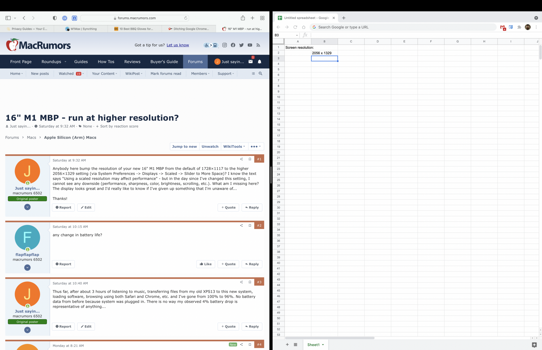Click the search magnifier in forum navigation
Image resolution: width=542 pixels, height=350 pixels.
[x=260, y=73]
